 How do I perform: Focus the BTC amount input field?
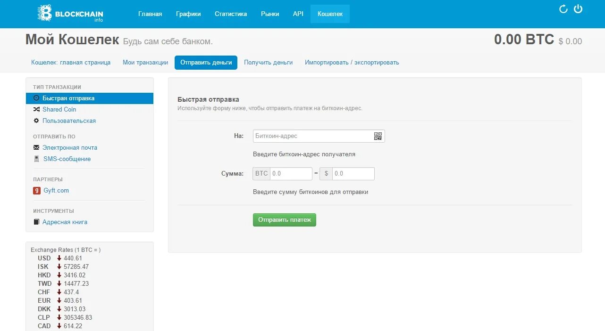(x=291, y=174)
